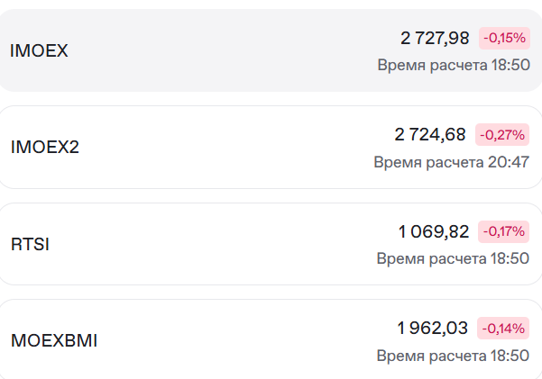This screenshot has width=542, height=379.
Task: Click the -0,15% change badge
Action: tap(504, 38)
